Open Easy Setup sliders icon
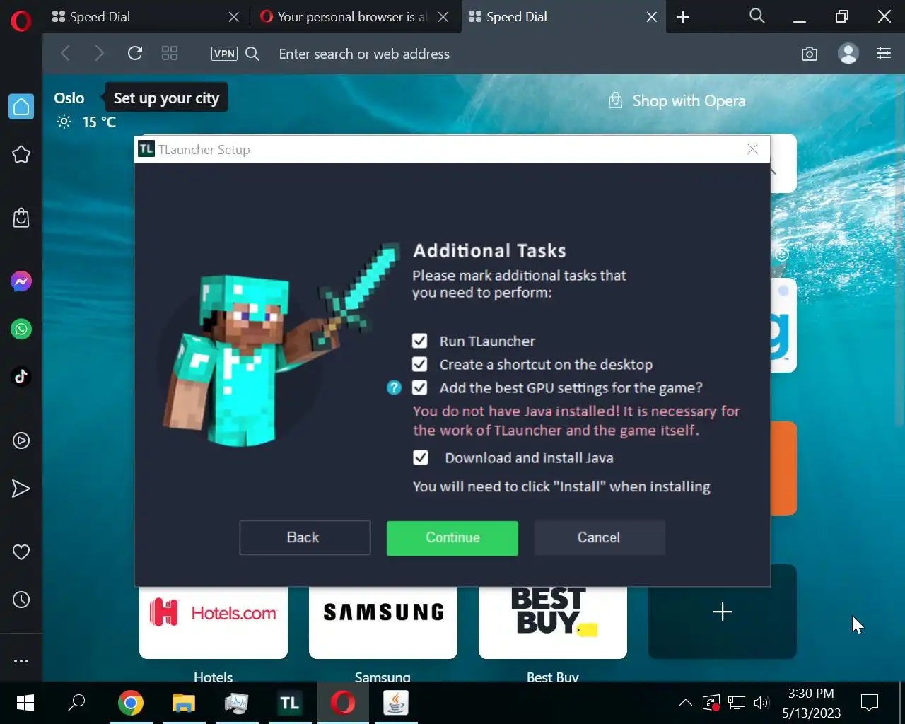The width and height of the screenshot is (905, 724). pyautogui.click(x=884, y=53)
